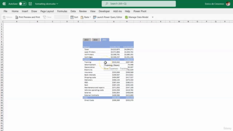Click the Excel app icon
This screenshot has height=131, width=233.
(x=4, y=4)
